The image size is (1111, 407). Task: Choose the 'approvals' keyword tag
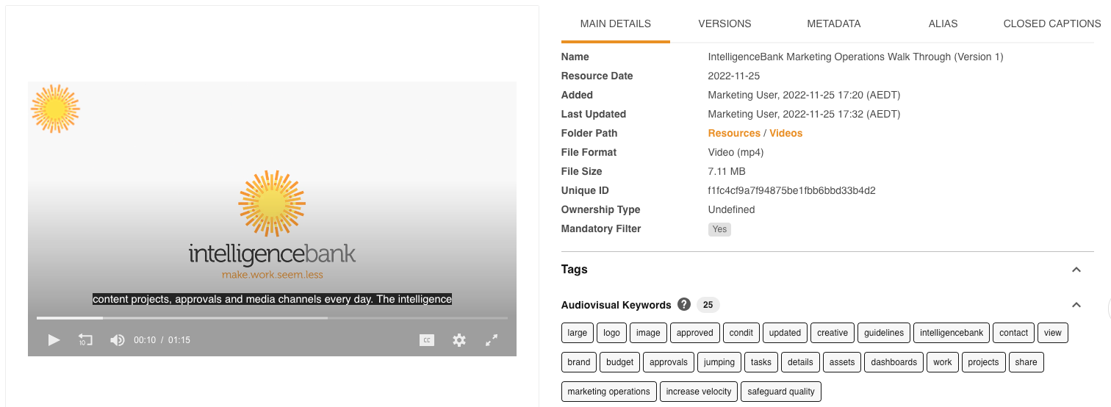(669, 362)
